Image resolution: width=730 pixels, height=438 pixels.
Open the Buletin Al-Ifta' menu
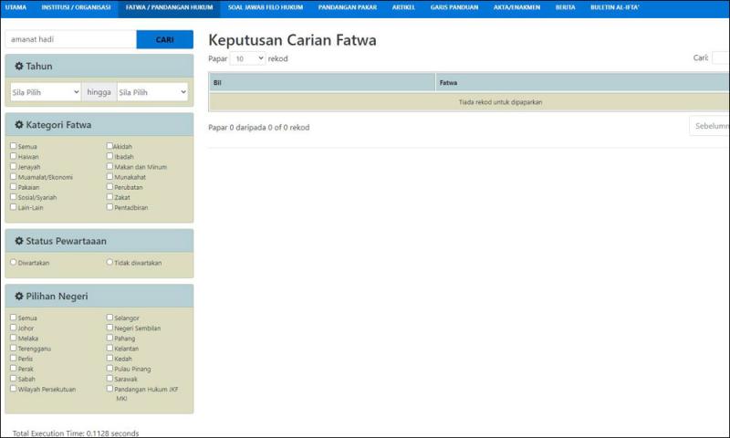[614, 7]
